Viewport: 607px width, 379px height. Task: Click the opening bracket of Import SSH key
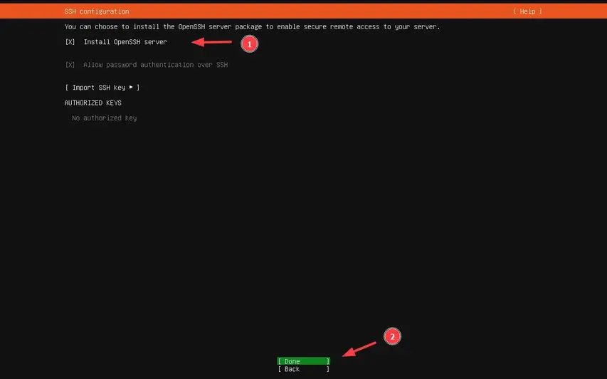66,88
